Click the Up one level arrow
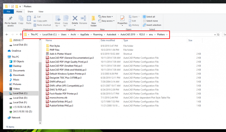Viewport: 226px width, 132px height. pos(21,35)
